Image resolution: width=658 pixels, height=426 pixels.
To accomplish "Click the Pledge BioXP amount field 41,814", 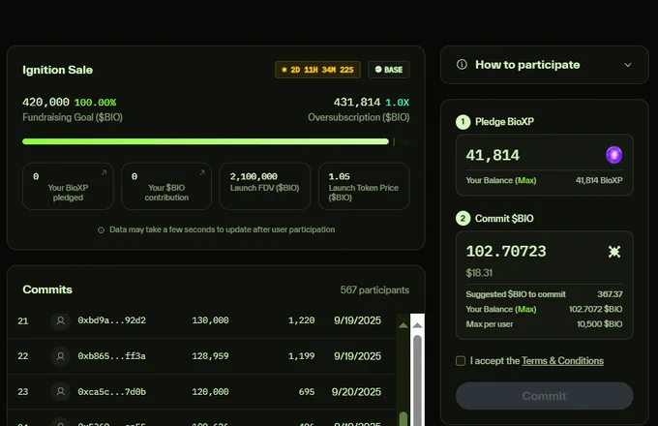I will pyautogui.click(x=493, y=155).
